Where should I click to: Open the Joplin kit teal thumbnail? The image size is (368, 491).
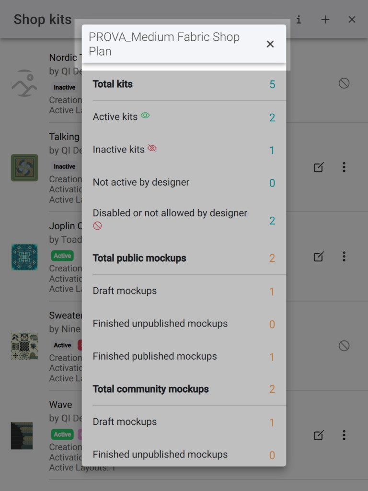(x=24, y=257)
